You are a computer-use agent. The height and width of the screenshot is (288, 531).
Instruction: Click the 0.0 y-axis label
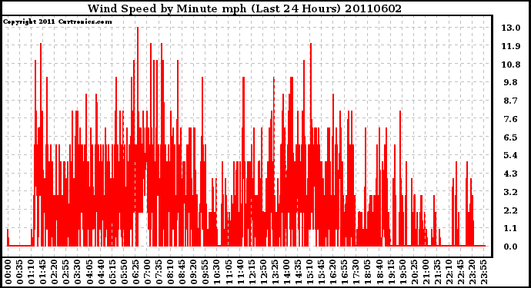pos(511,247)
